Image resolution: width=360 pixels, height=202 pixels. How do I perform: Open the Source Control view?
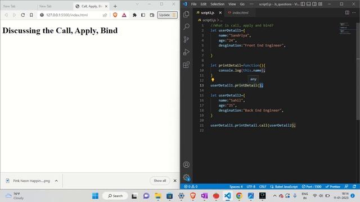click(x=186, y=39)
